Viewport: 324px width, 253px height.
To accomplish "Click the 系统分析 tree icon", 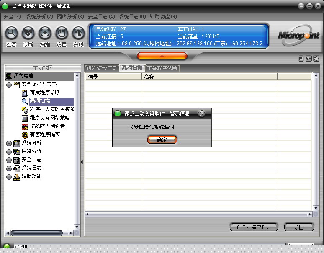I will pos(17,143).
